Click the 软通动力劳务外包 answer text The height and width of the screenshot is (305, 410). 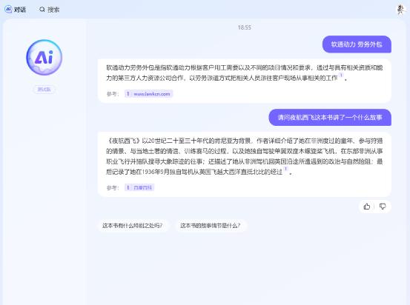pos(245,73)
